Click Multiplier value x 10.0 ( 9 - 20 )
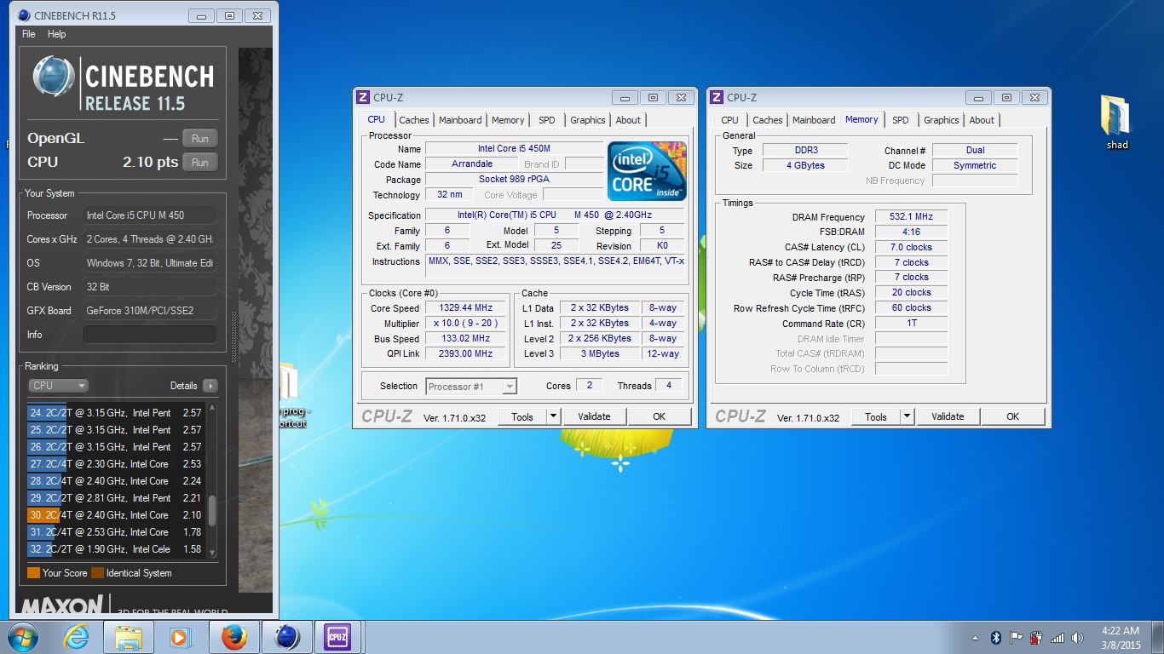This screenshot has width=1164, height=654. [465, 323]
